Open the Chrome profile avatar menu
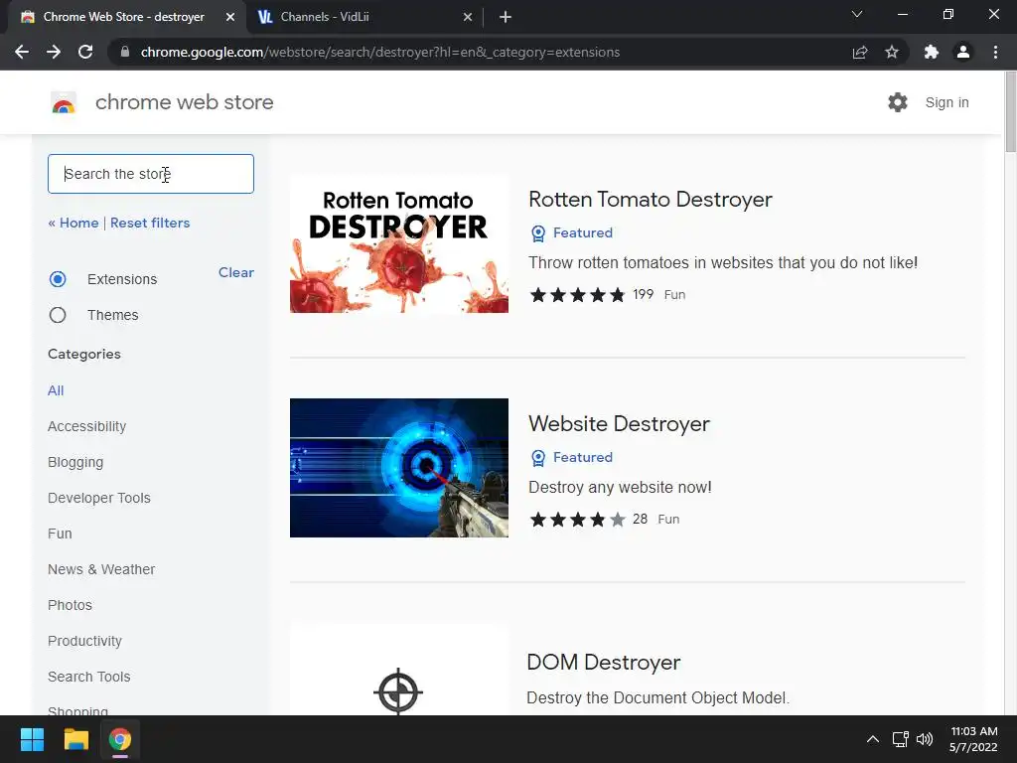Image resolution: width=1017 pixels, height=763 pixels. point(963,52)
